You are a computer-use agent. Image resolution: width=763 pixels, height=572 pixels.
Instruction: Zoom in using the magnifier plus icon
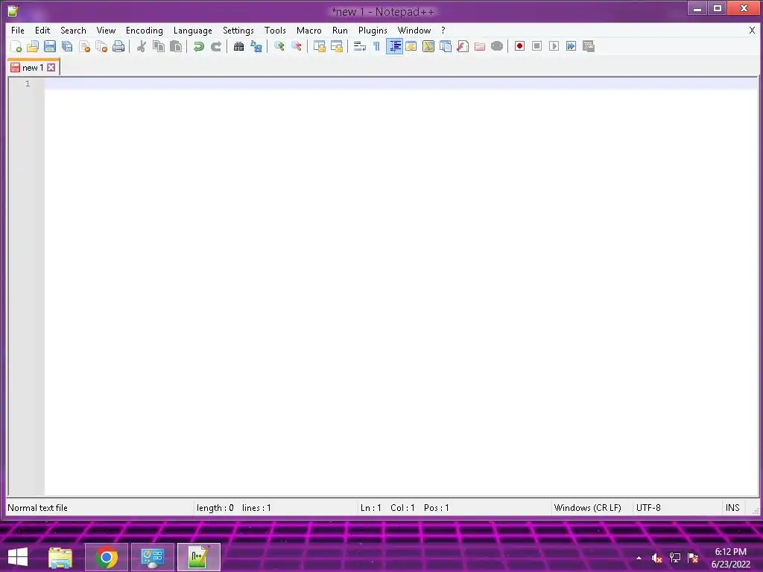279,46
